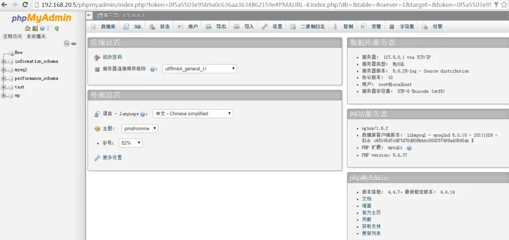This screenshot has width=509, height=240.
Task: Switch to the SQL tab
Action: pyautogui.click(x=133, y=26)
